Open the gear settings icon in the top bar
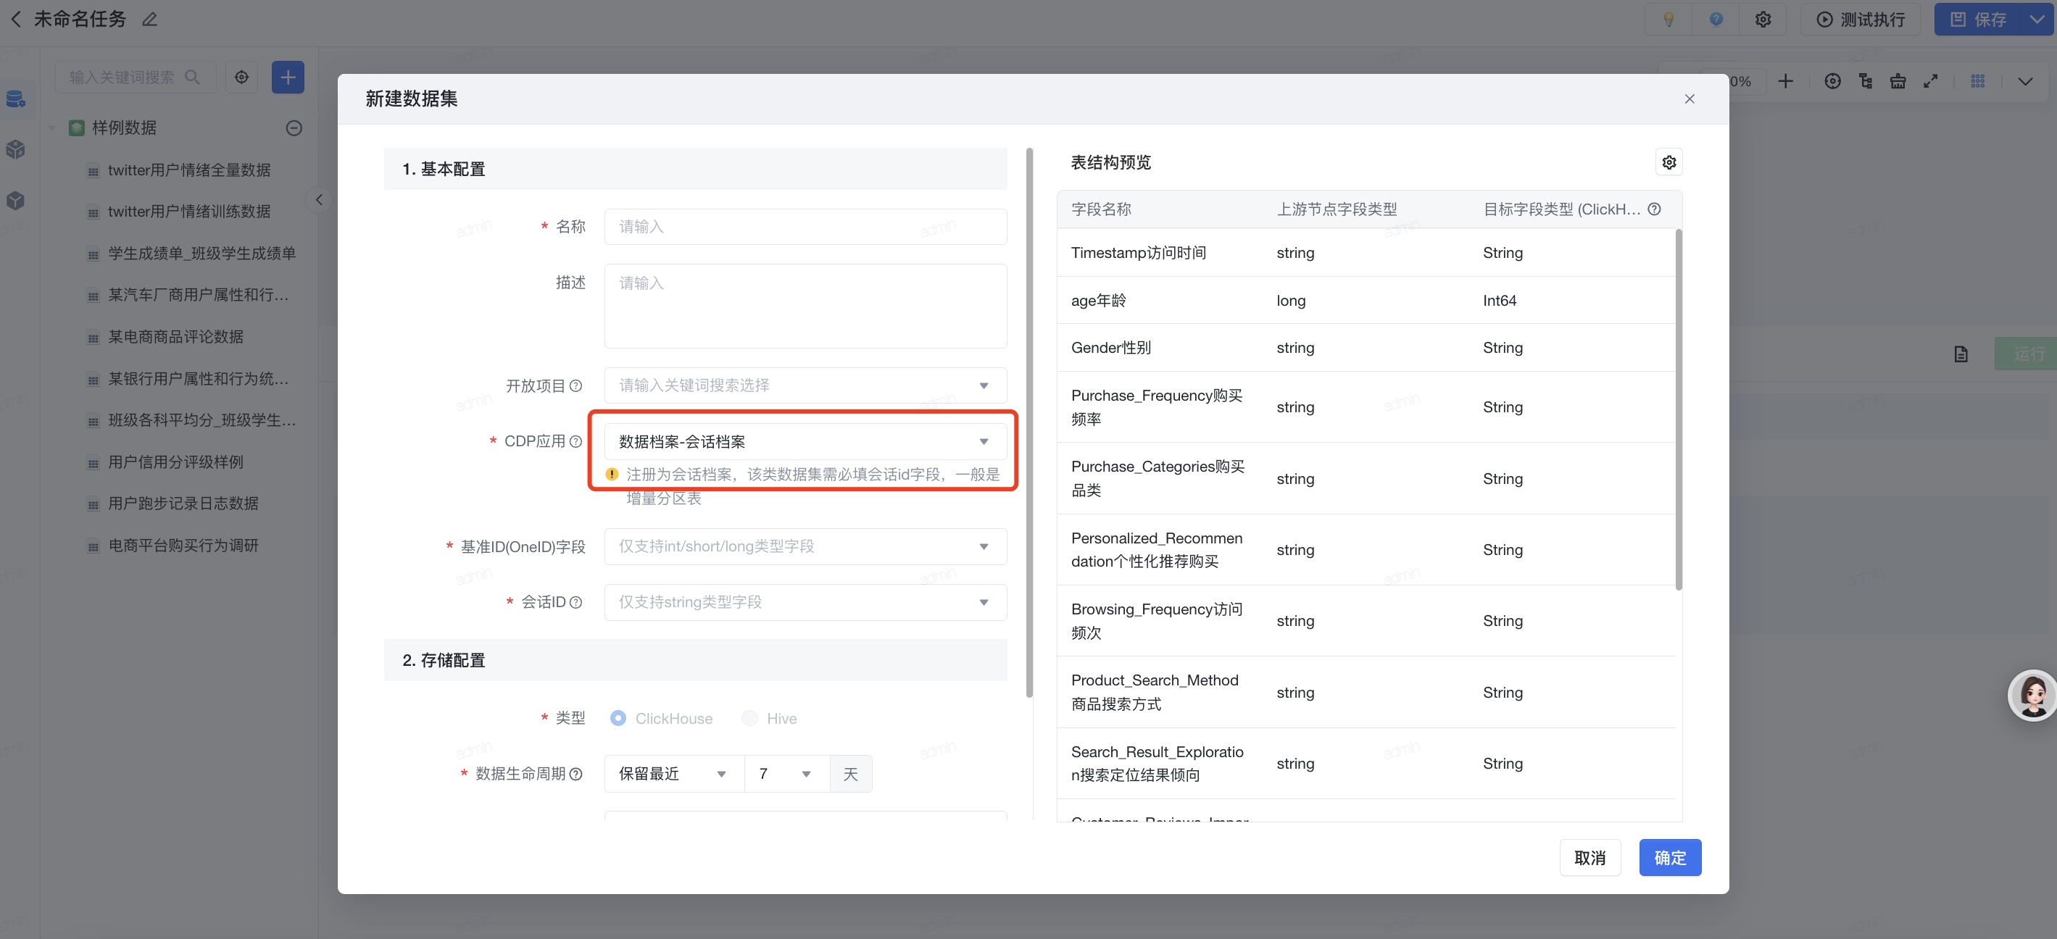The height and width of the screenshot is (939, 2057). click(1763, 19)
